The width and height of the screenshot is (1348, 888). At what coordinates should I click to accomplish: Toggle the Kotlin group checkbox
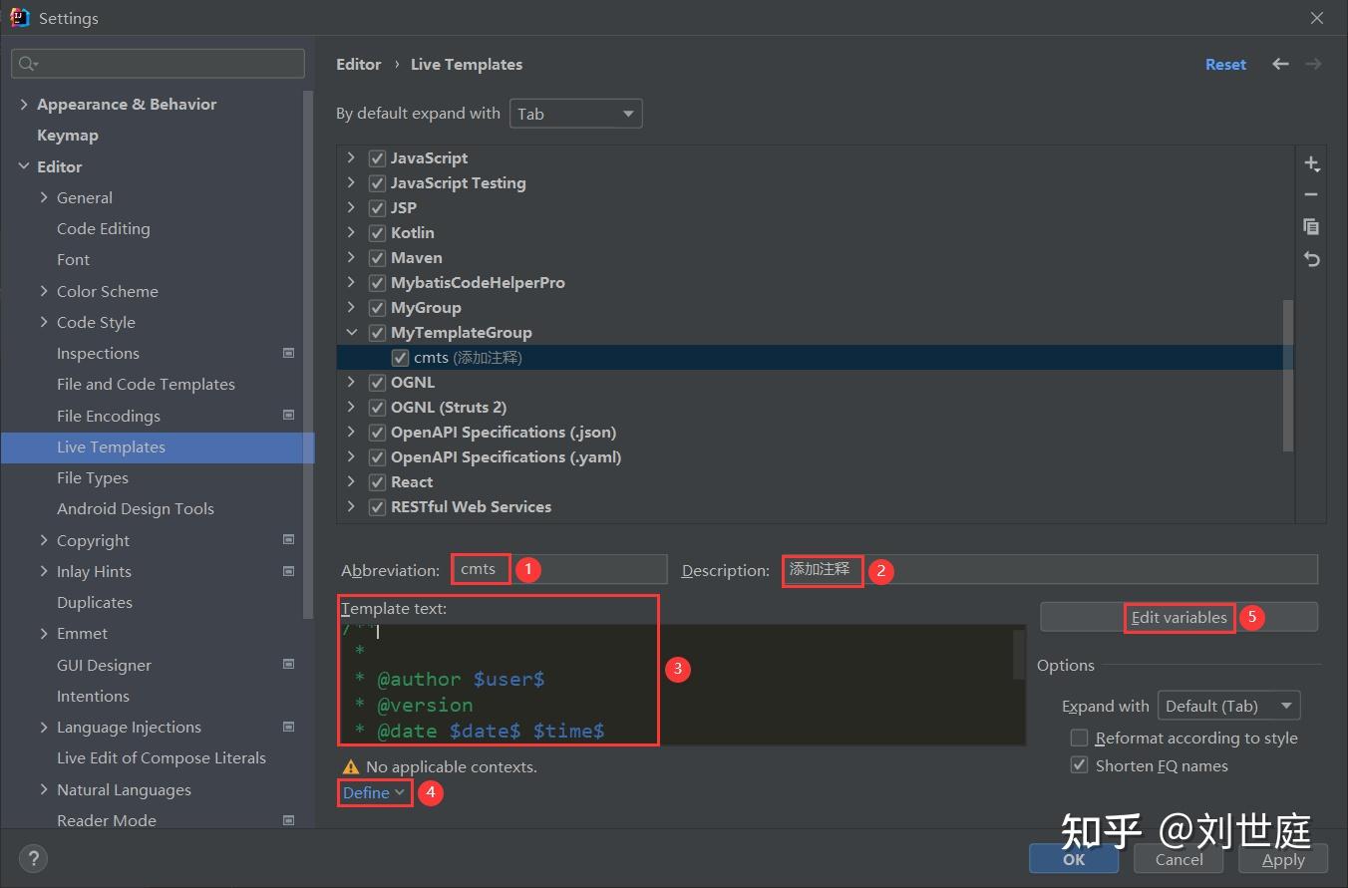pyautogui.click(x=377, y=233)
